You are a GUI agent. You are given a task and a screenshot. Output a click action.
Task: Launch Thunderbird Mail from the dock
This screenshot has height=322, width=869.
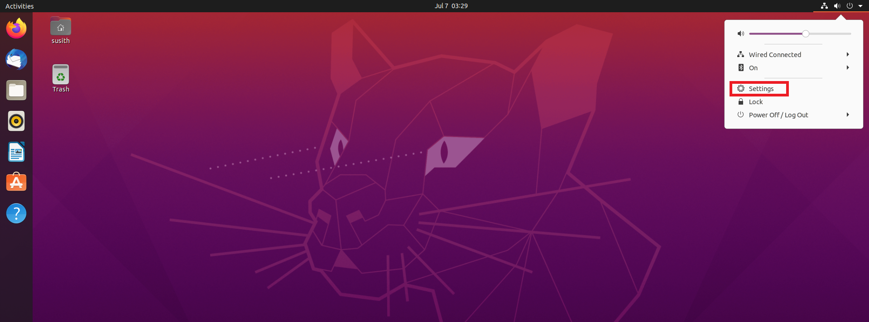(16, 59)
